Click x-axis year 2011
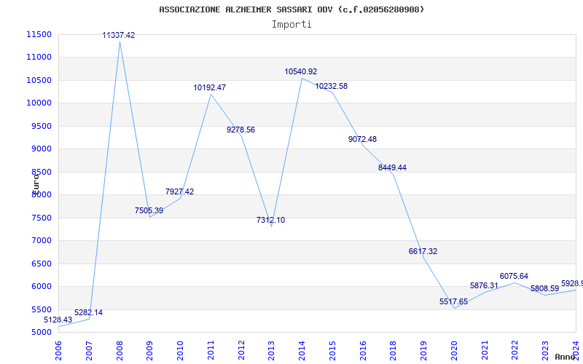583x364 pixels. (211, 351)
